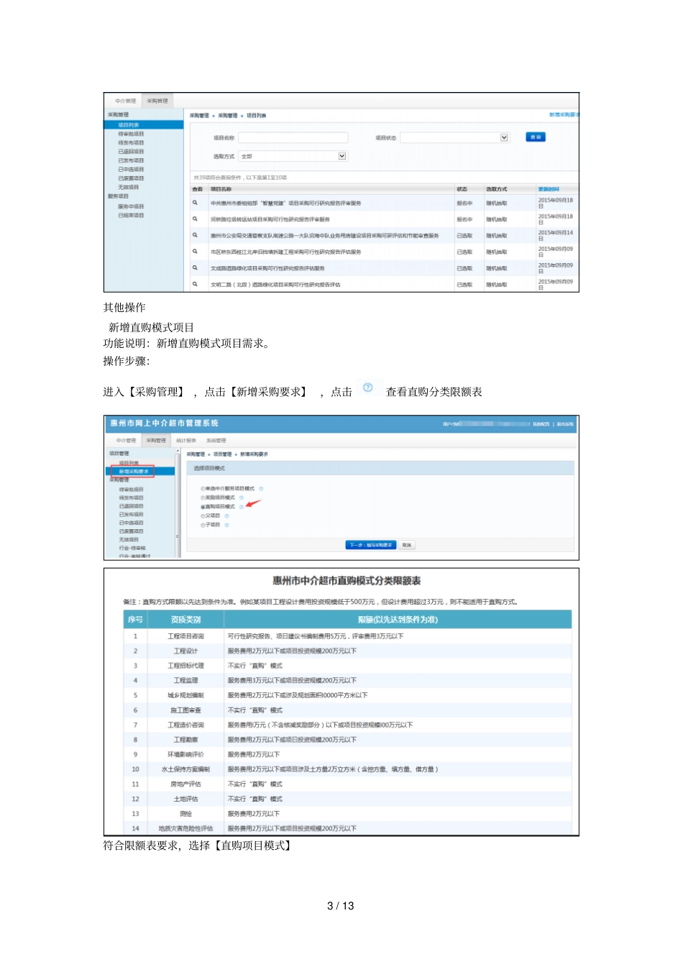Open 采购管理 tab under 惠州市网上中介超市 header
This screenshot has height=967, width=683.
click(x=156, y=441)
